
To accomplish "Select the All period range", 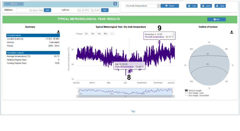I will point(112,34).
